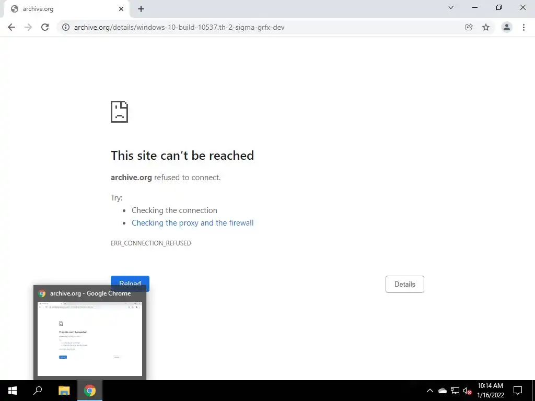535x401 pixels.
Task: View site information icon in address bar
Action: [66, 27]
